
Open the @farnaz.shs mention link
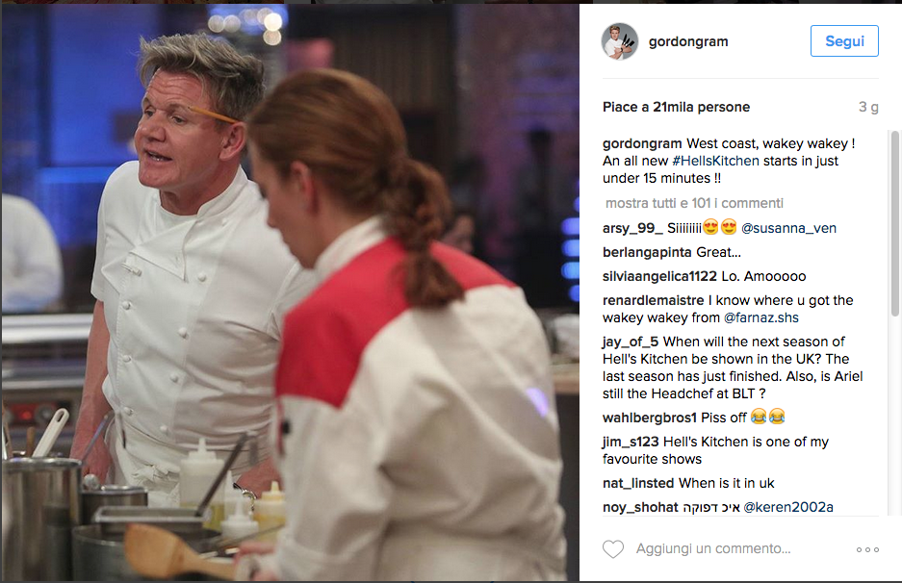[761, 317]
